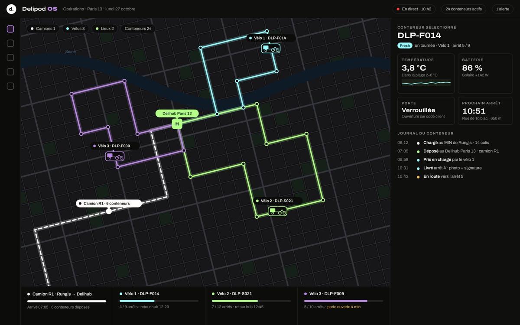Click the Delipod "d." logo
Screen dimensions: 520x325
tap(11, 9)
